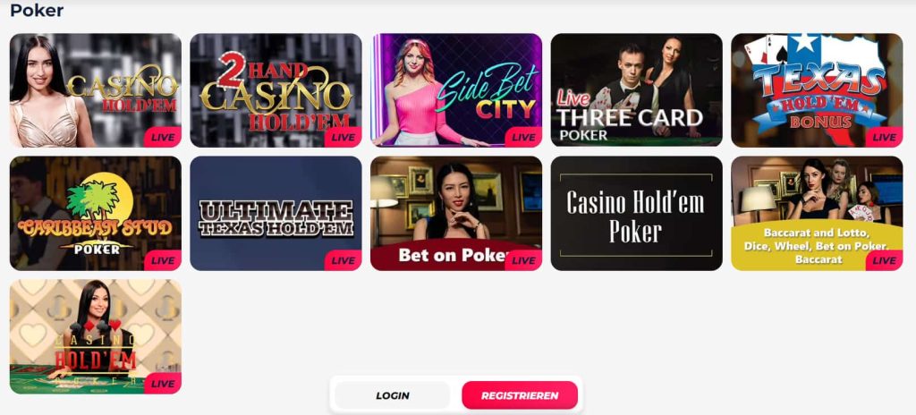Click LIVE badge on 2 Hand Casino Hold'em

343,138
